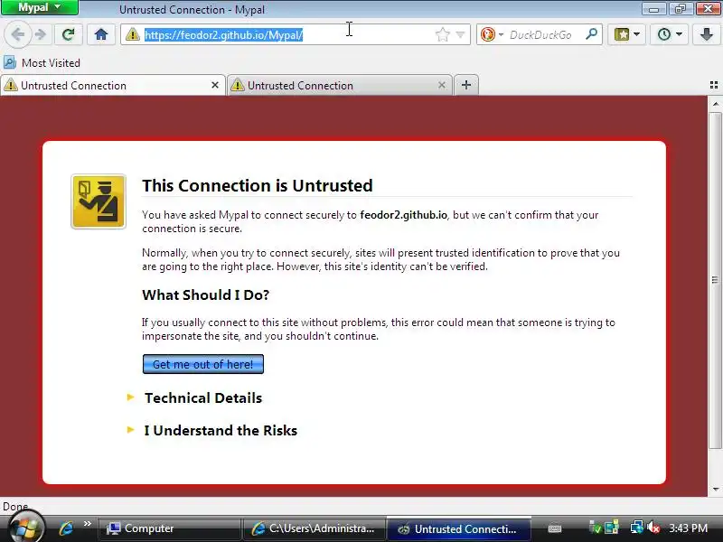723x542 pixels.
Task: Expand the history button dropdown arrow
Action: coord(679,34)
